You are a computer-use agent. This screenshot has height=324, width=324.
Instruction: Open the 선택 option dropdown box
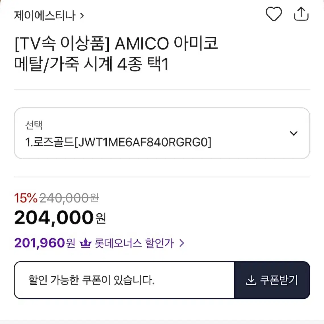point(162,133)
